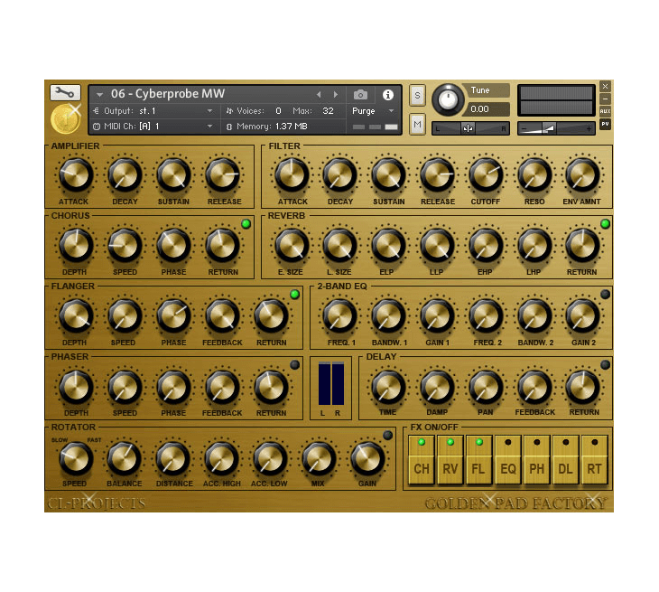Click the 06 - Cyberprobe MW preset name

pyautogui.click(x=168, y=94)
